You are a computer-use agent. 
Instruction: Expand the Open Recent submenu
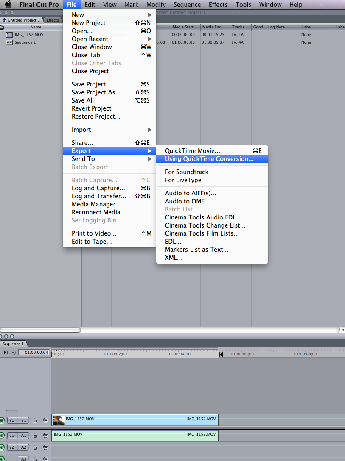[x=109, y=39]
